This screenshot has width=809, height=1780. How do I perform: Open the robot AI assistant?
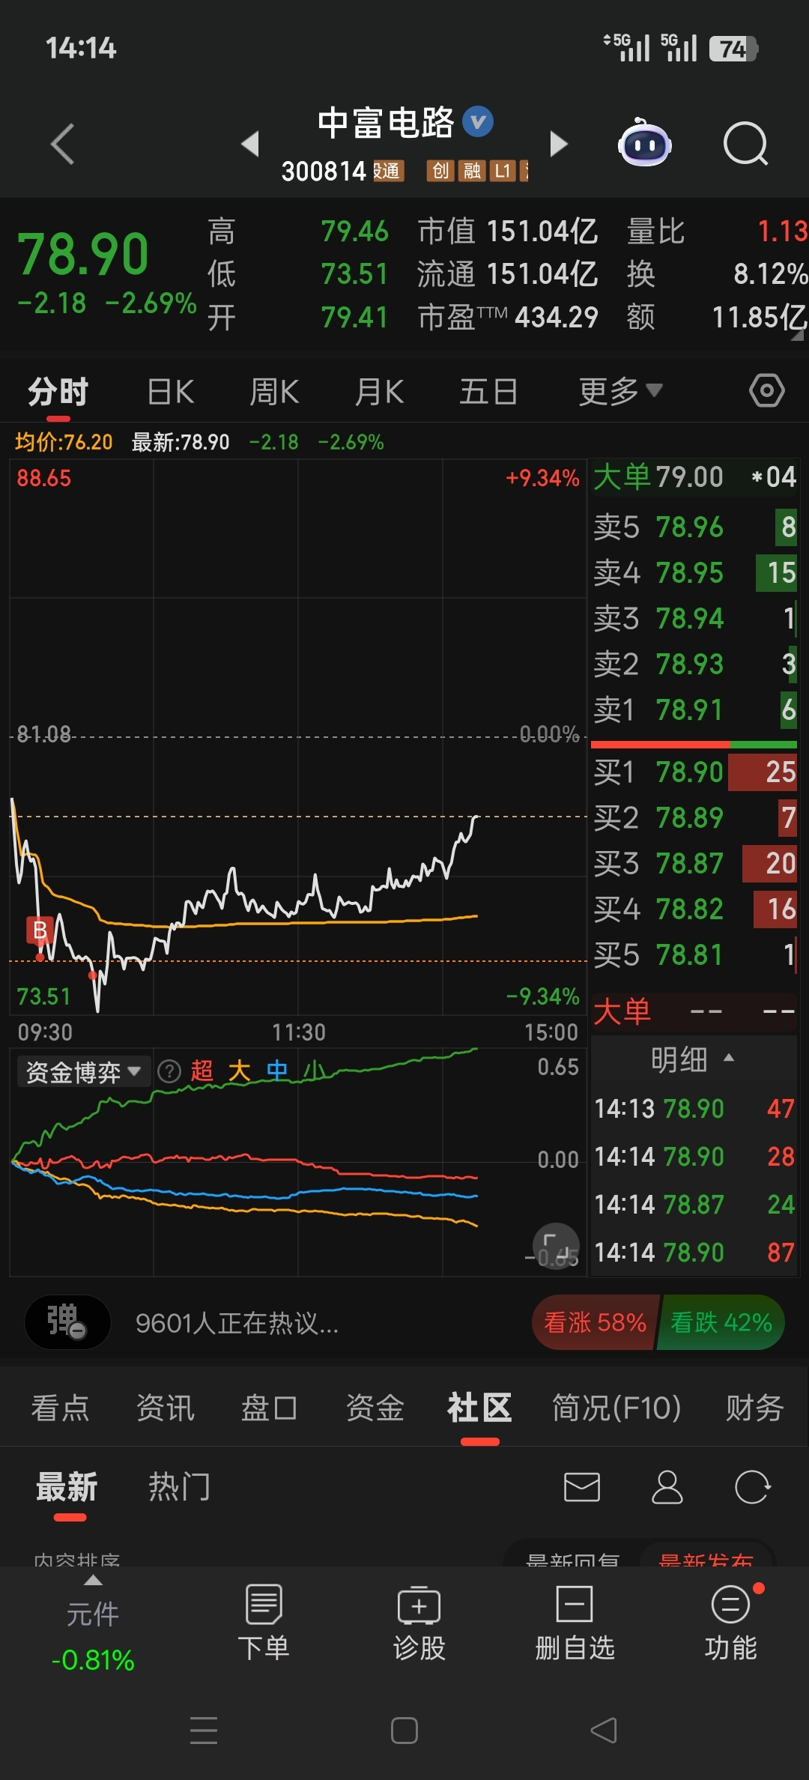644,142
